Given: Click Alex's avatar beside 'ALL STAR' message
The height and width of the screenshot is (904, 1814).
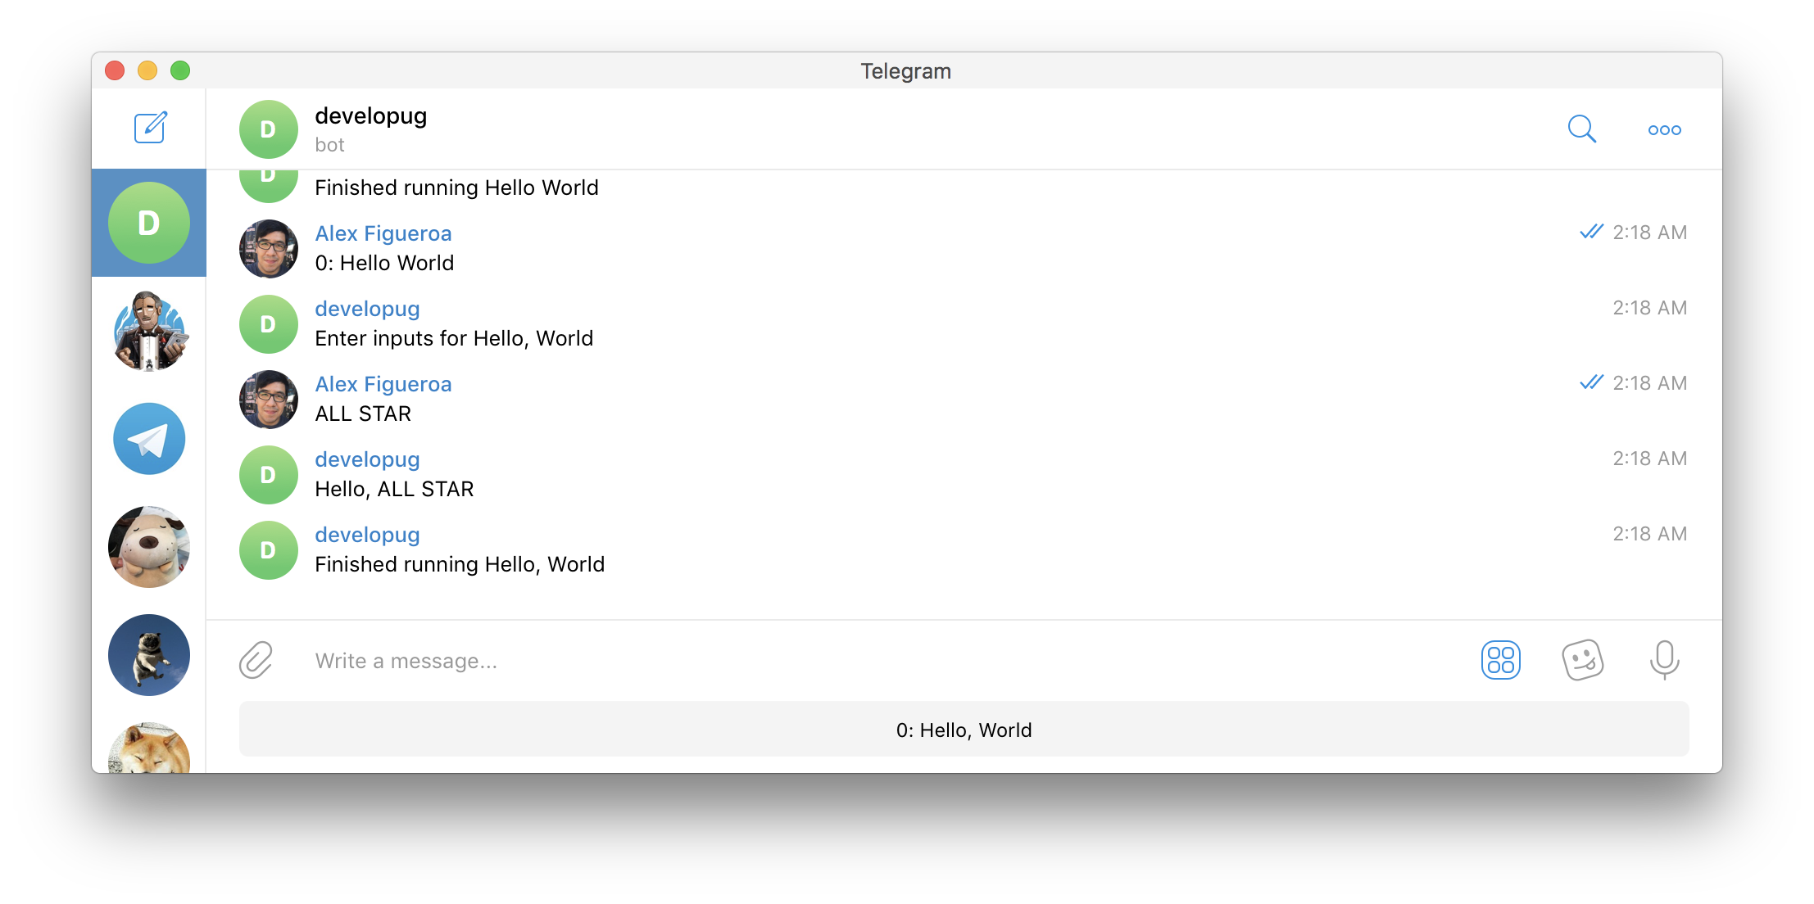Looking at the screenshot, I should coord(268,400).
